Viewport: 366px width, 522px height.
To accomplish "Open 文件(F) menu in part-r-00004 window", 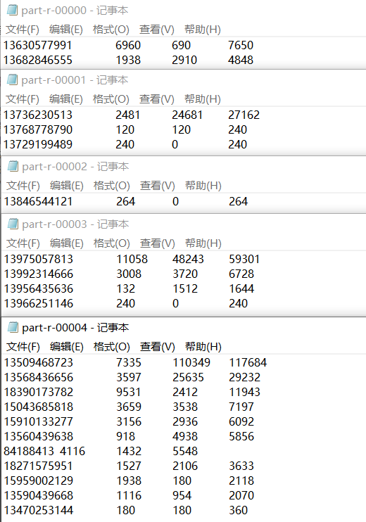I will pos(23,347).
